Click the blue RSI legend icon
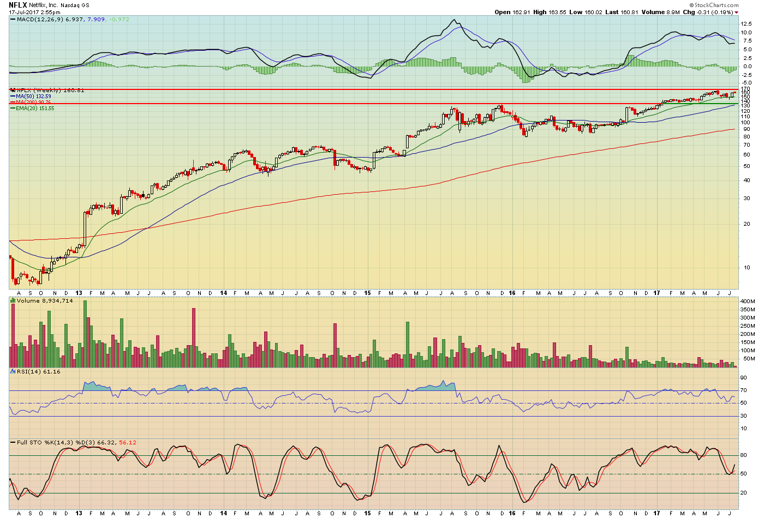This screenshot has width=764, height=518. point(13,371)
